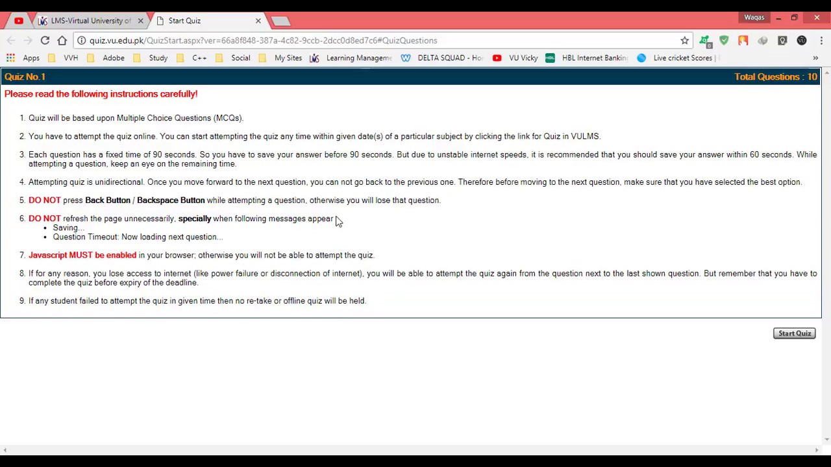Image resolution: width=831 pixels, height=467 pixels.
Task: Click 'Javascript MUST be enabled' red text
Action: pos(82,256)
